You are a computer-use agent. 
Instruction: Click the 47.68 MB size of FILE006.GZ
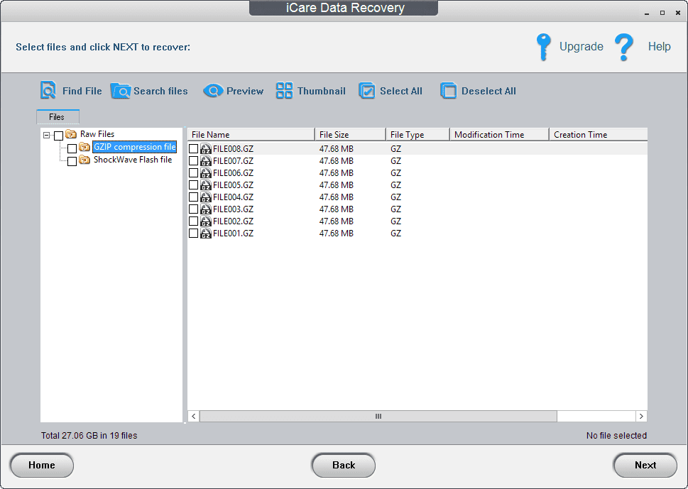(x=336, y=172)
